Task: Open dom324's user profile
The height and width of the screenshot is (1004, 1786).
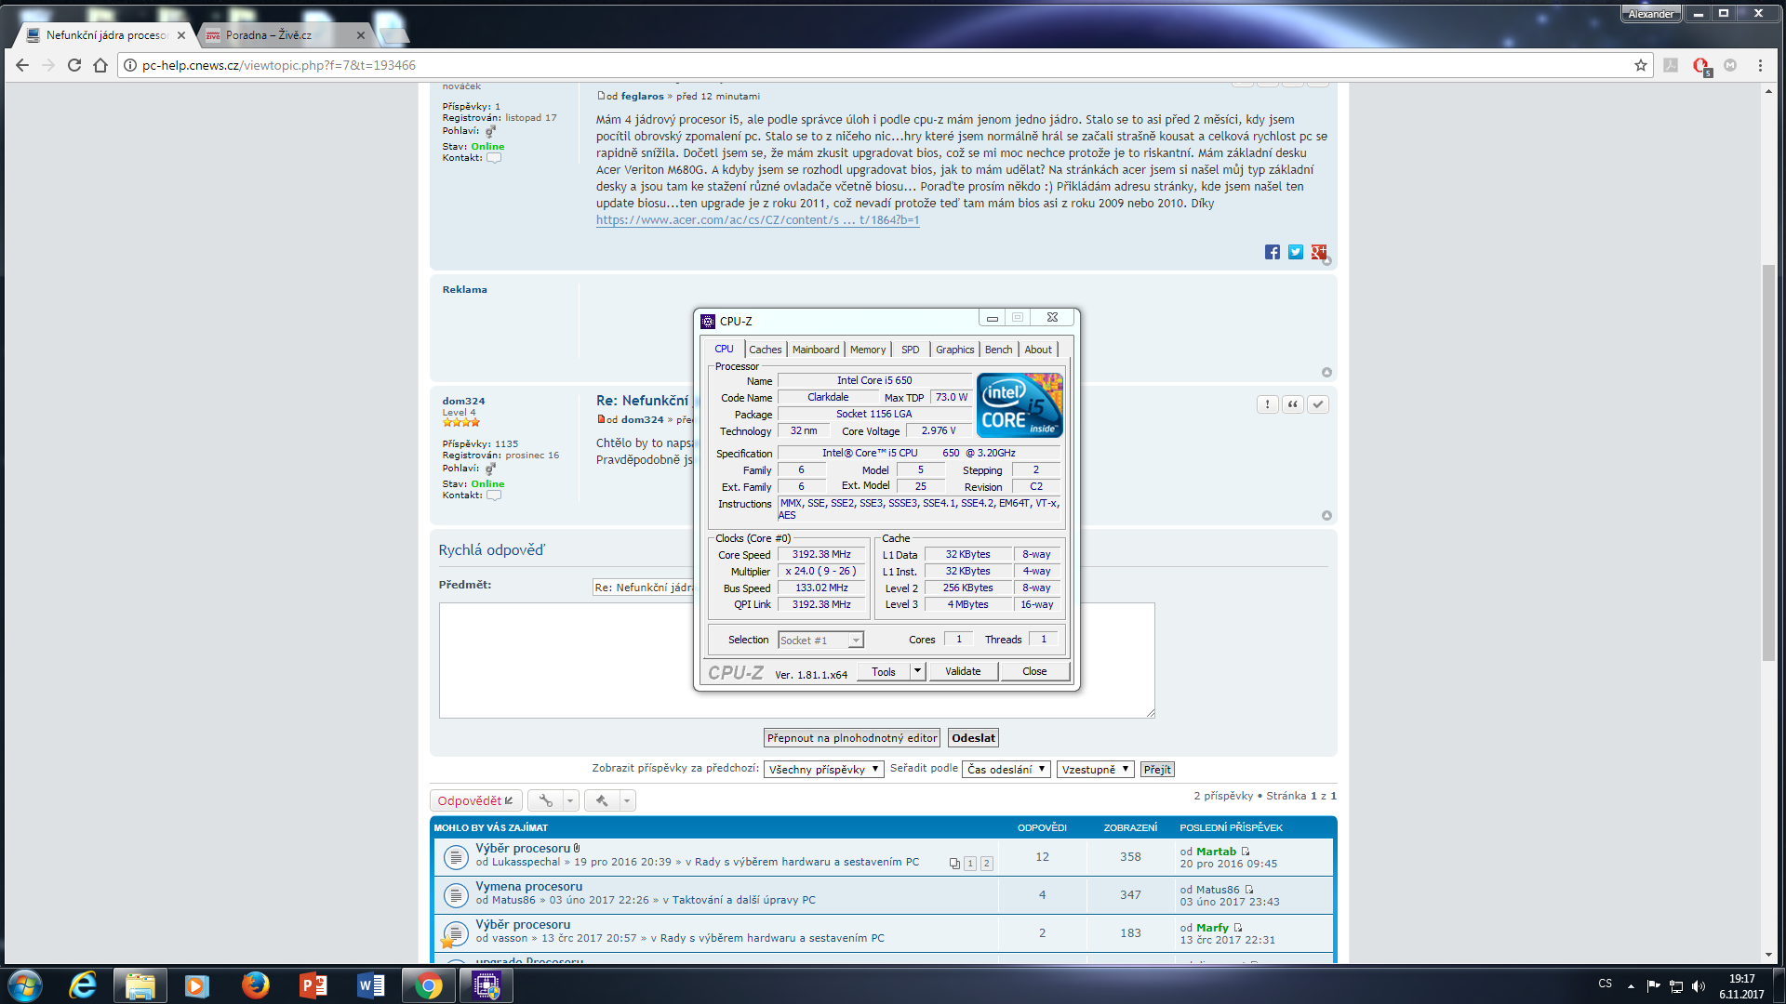Action: 463,401
